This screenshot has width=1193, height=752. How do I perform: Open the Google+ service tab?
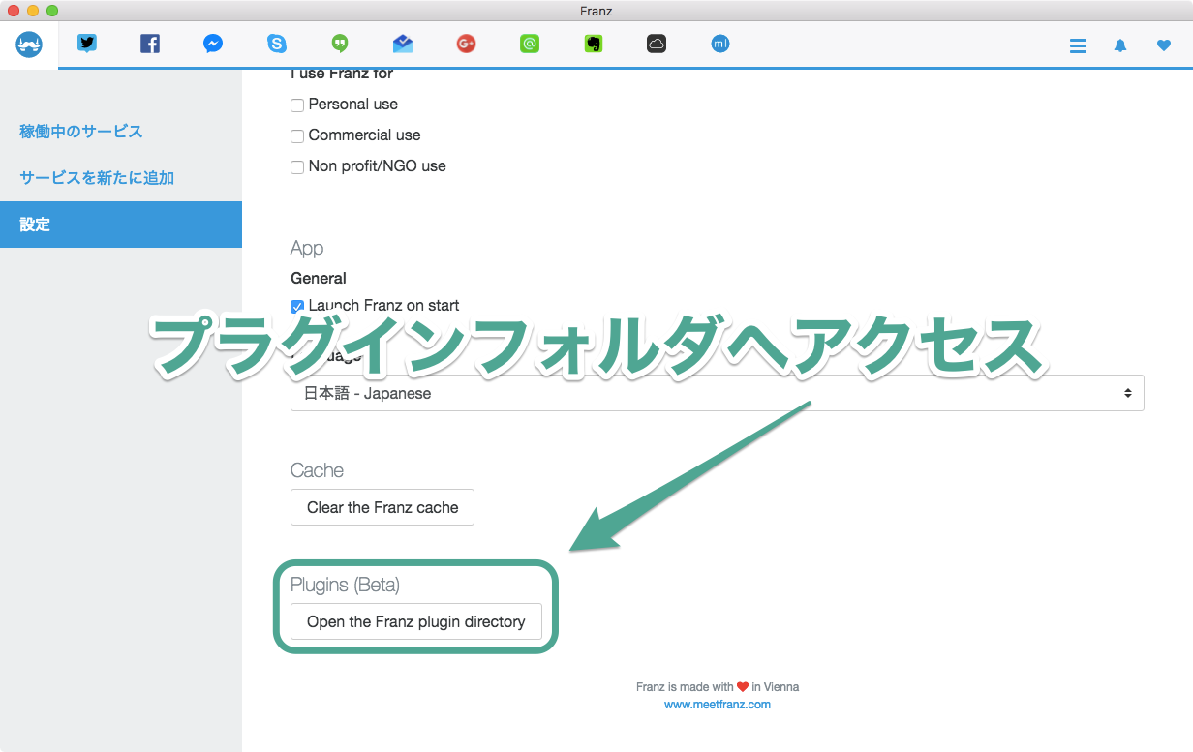click(467, 44)
